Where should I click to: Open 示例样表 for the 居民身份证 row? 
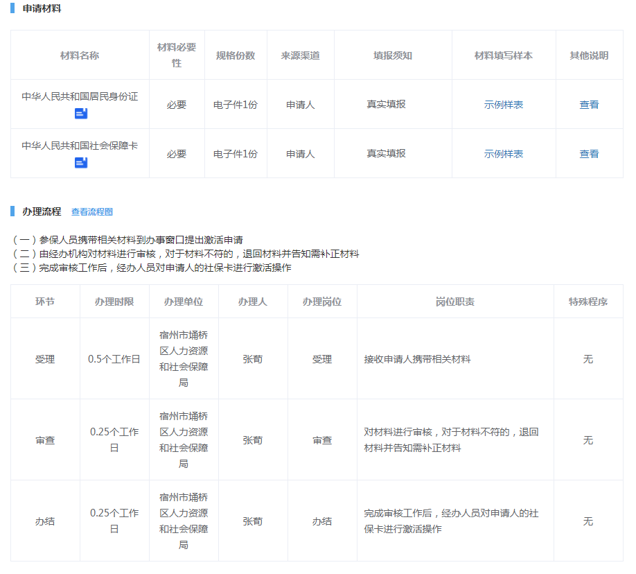[x=504, y=105]
